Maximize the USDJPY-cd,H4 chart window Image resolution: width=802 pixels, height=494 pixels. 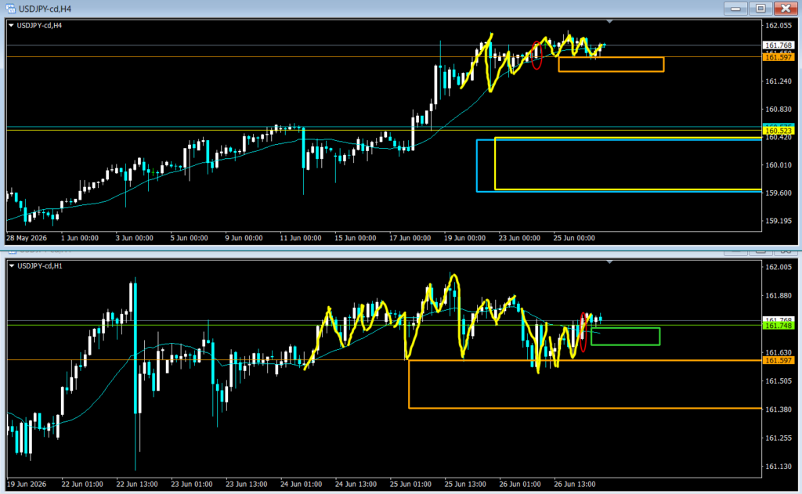[760, 8]
